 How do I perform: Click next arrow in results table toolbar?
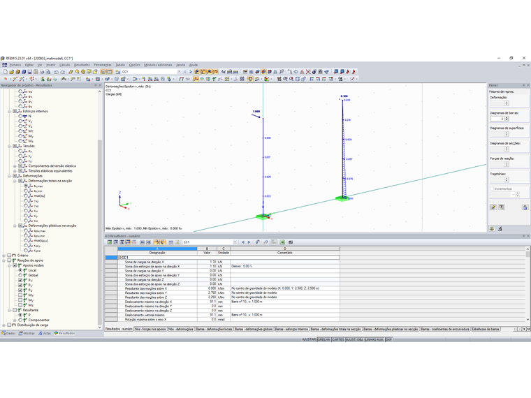[x=249, y=242]
